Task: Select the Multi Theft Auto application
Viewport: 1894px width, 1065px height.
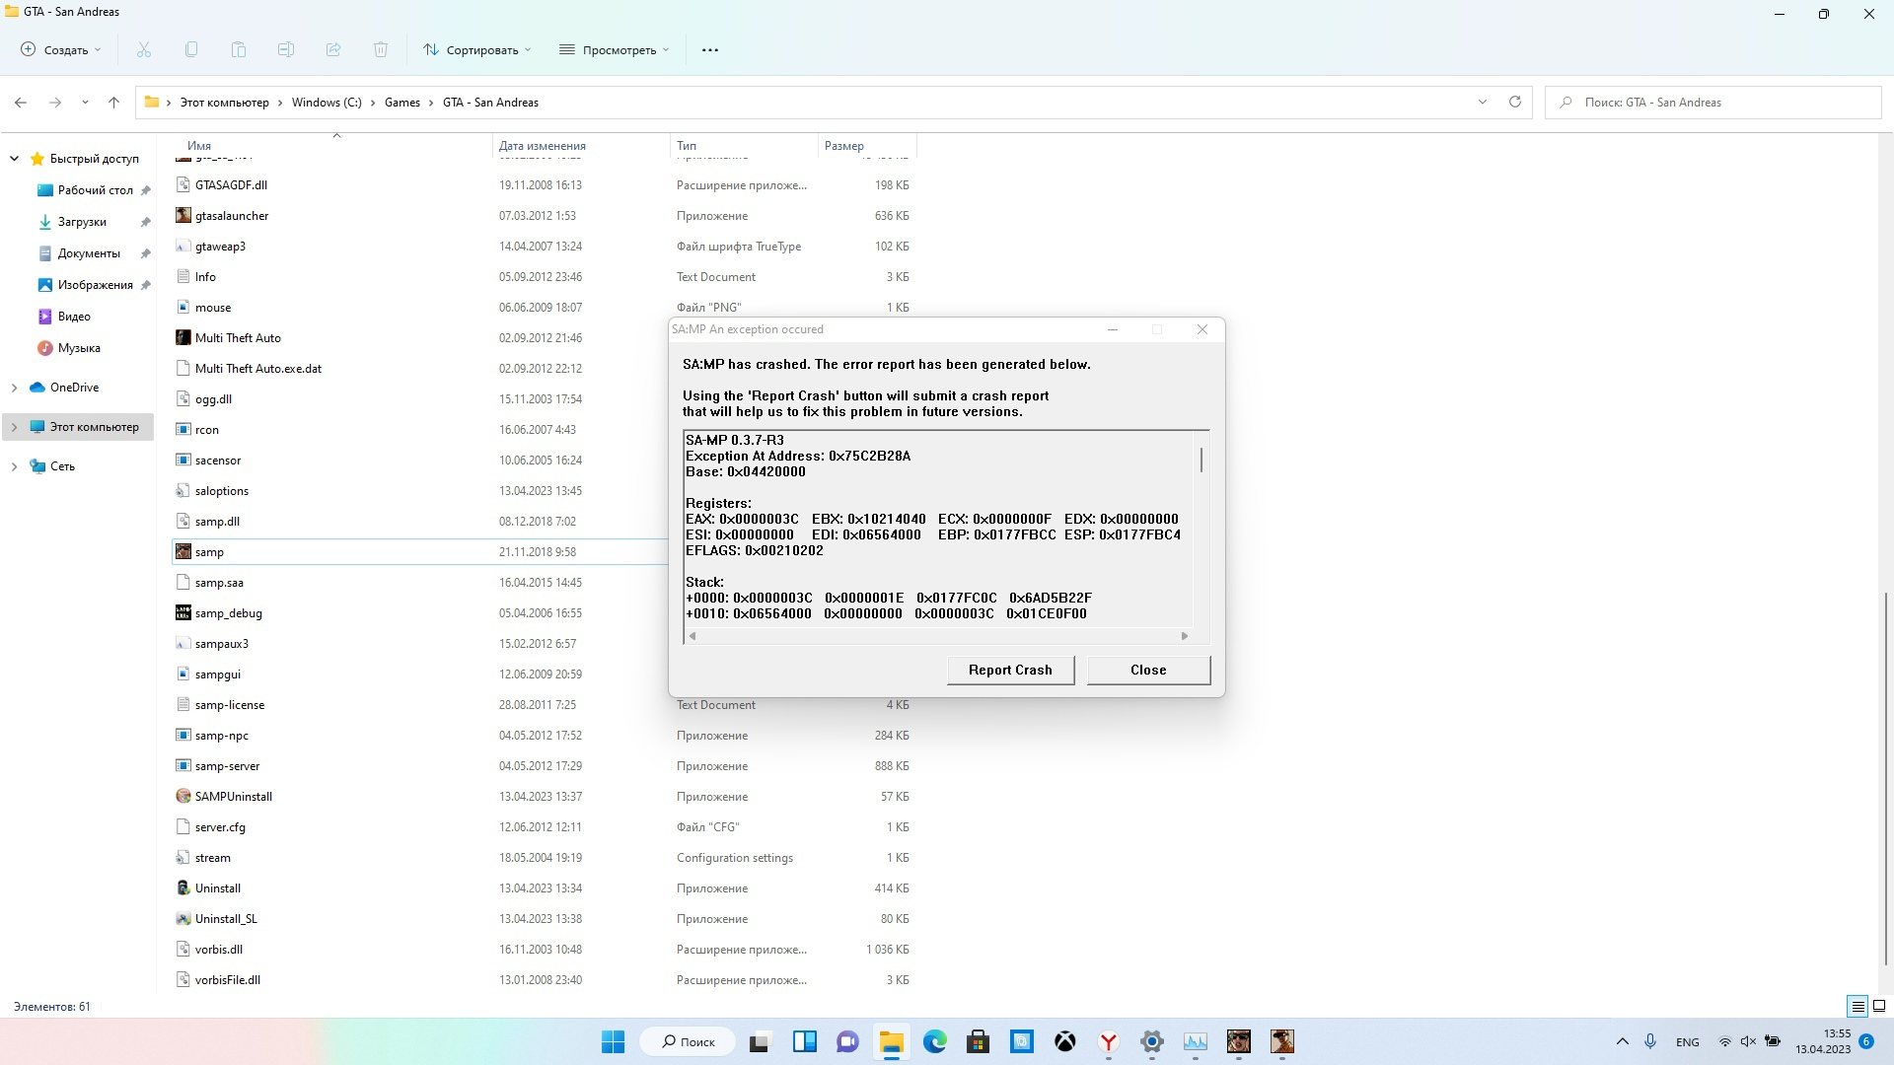Action: pos(238,338)
